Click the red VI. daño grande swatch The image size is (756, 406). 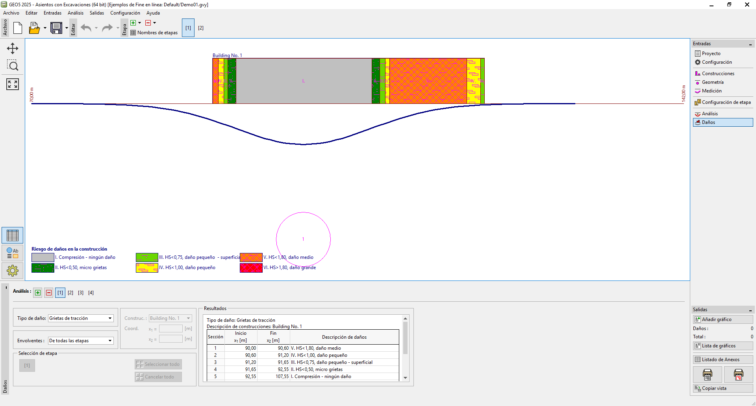[x=251, y=268]
